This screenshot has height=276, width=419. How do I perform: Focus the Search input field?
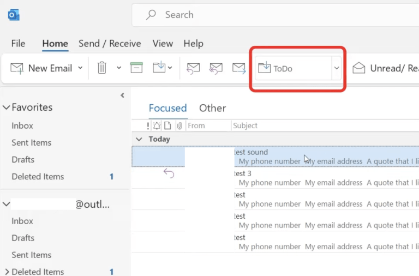(x=275, y=15)
